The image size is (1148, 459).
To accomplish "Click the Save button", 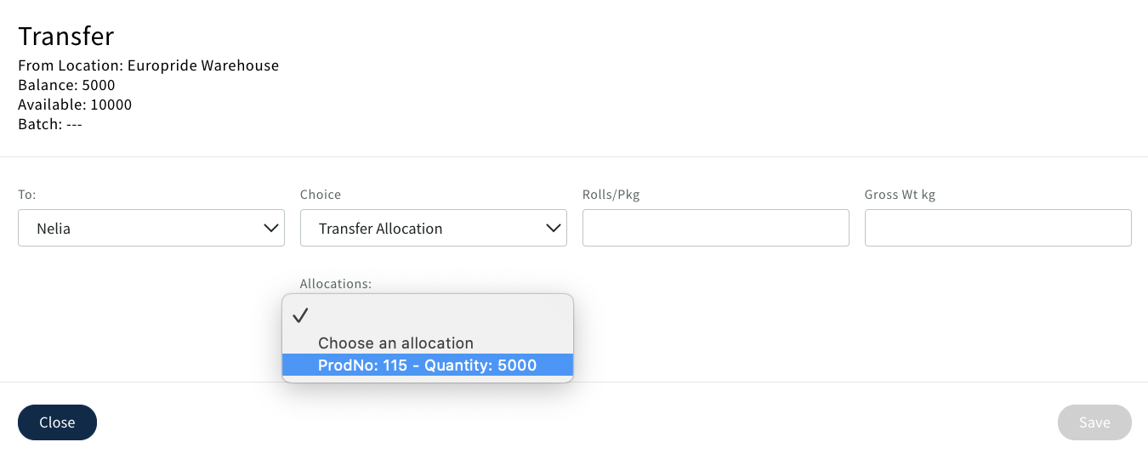I will click(x=1094, y=422).
